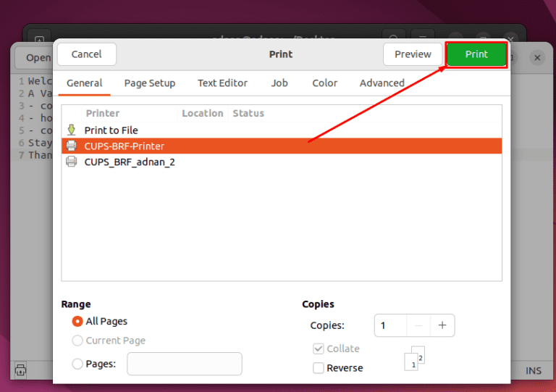Select the Print to File download icon
Image resolution: width=556 pixels, height=392 pixels.
71,130
